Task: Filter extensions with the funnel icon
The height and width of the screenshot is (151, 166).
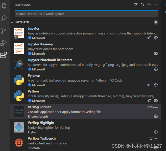Action: [x=136, y=5]
